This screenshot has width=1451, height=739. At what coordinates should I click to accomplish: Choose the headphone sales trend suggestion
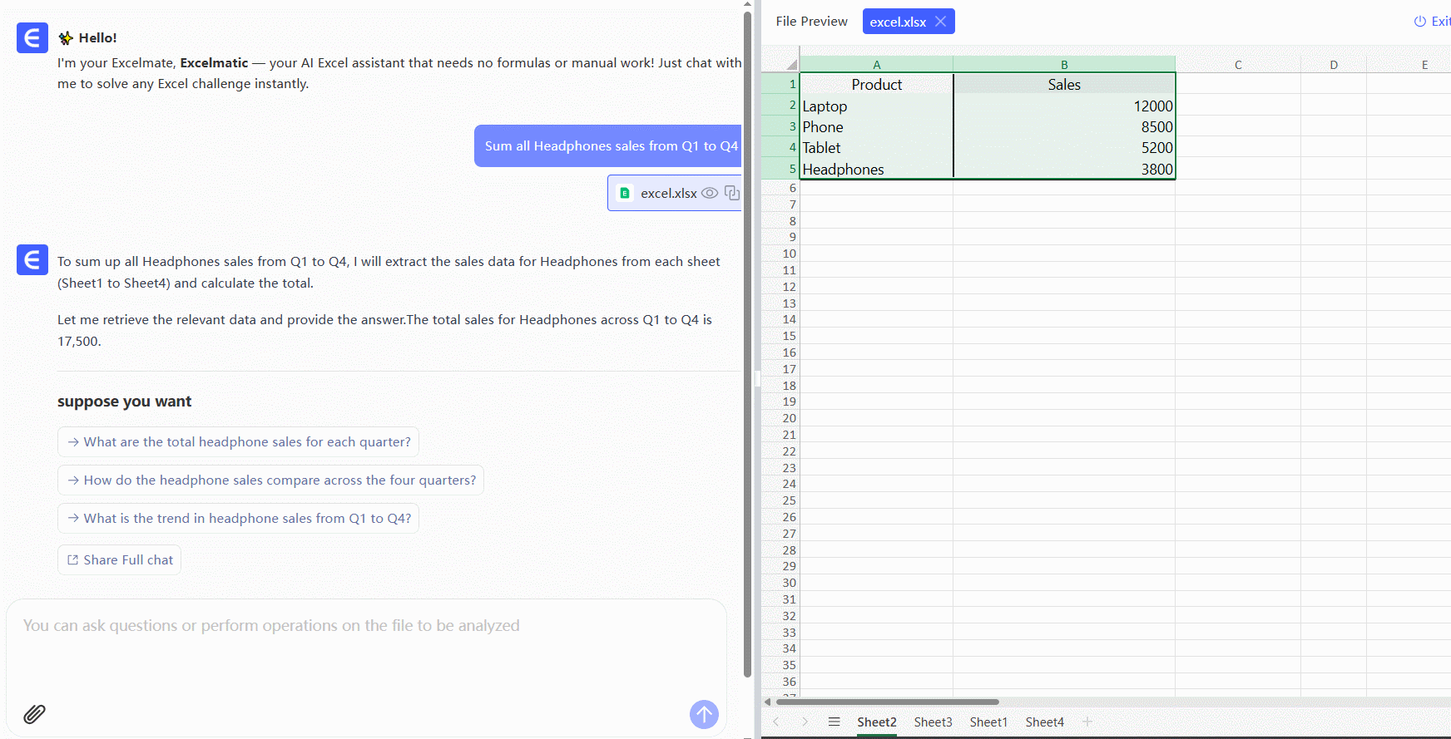pos(239,518)
